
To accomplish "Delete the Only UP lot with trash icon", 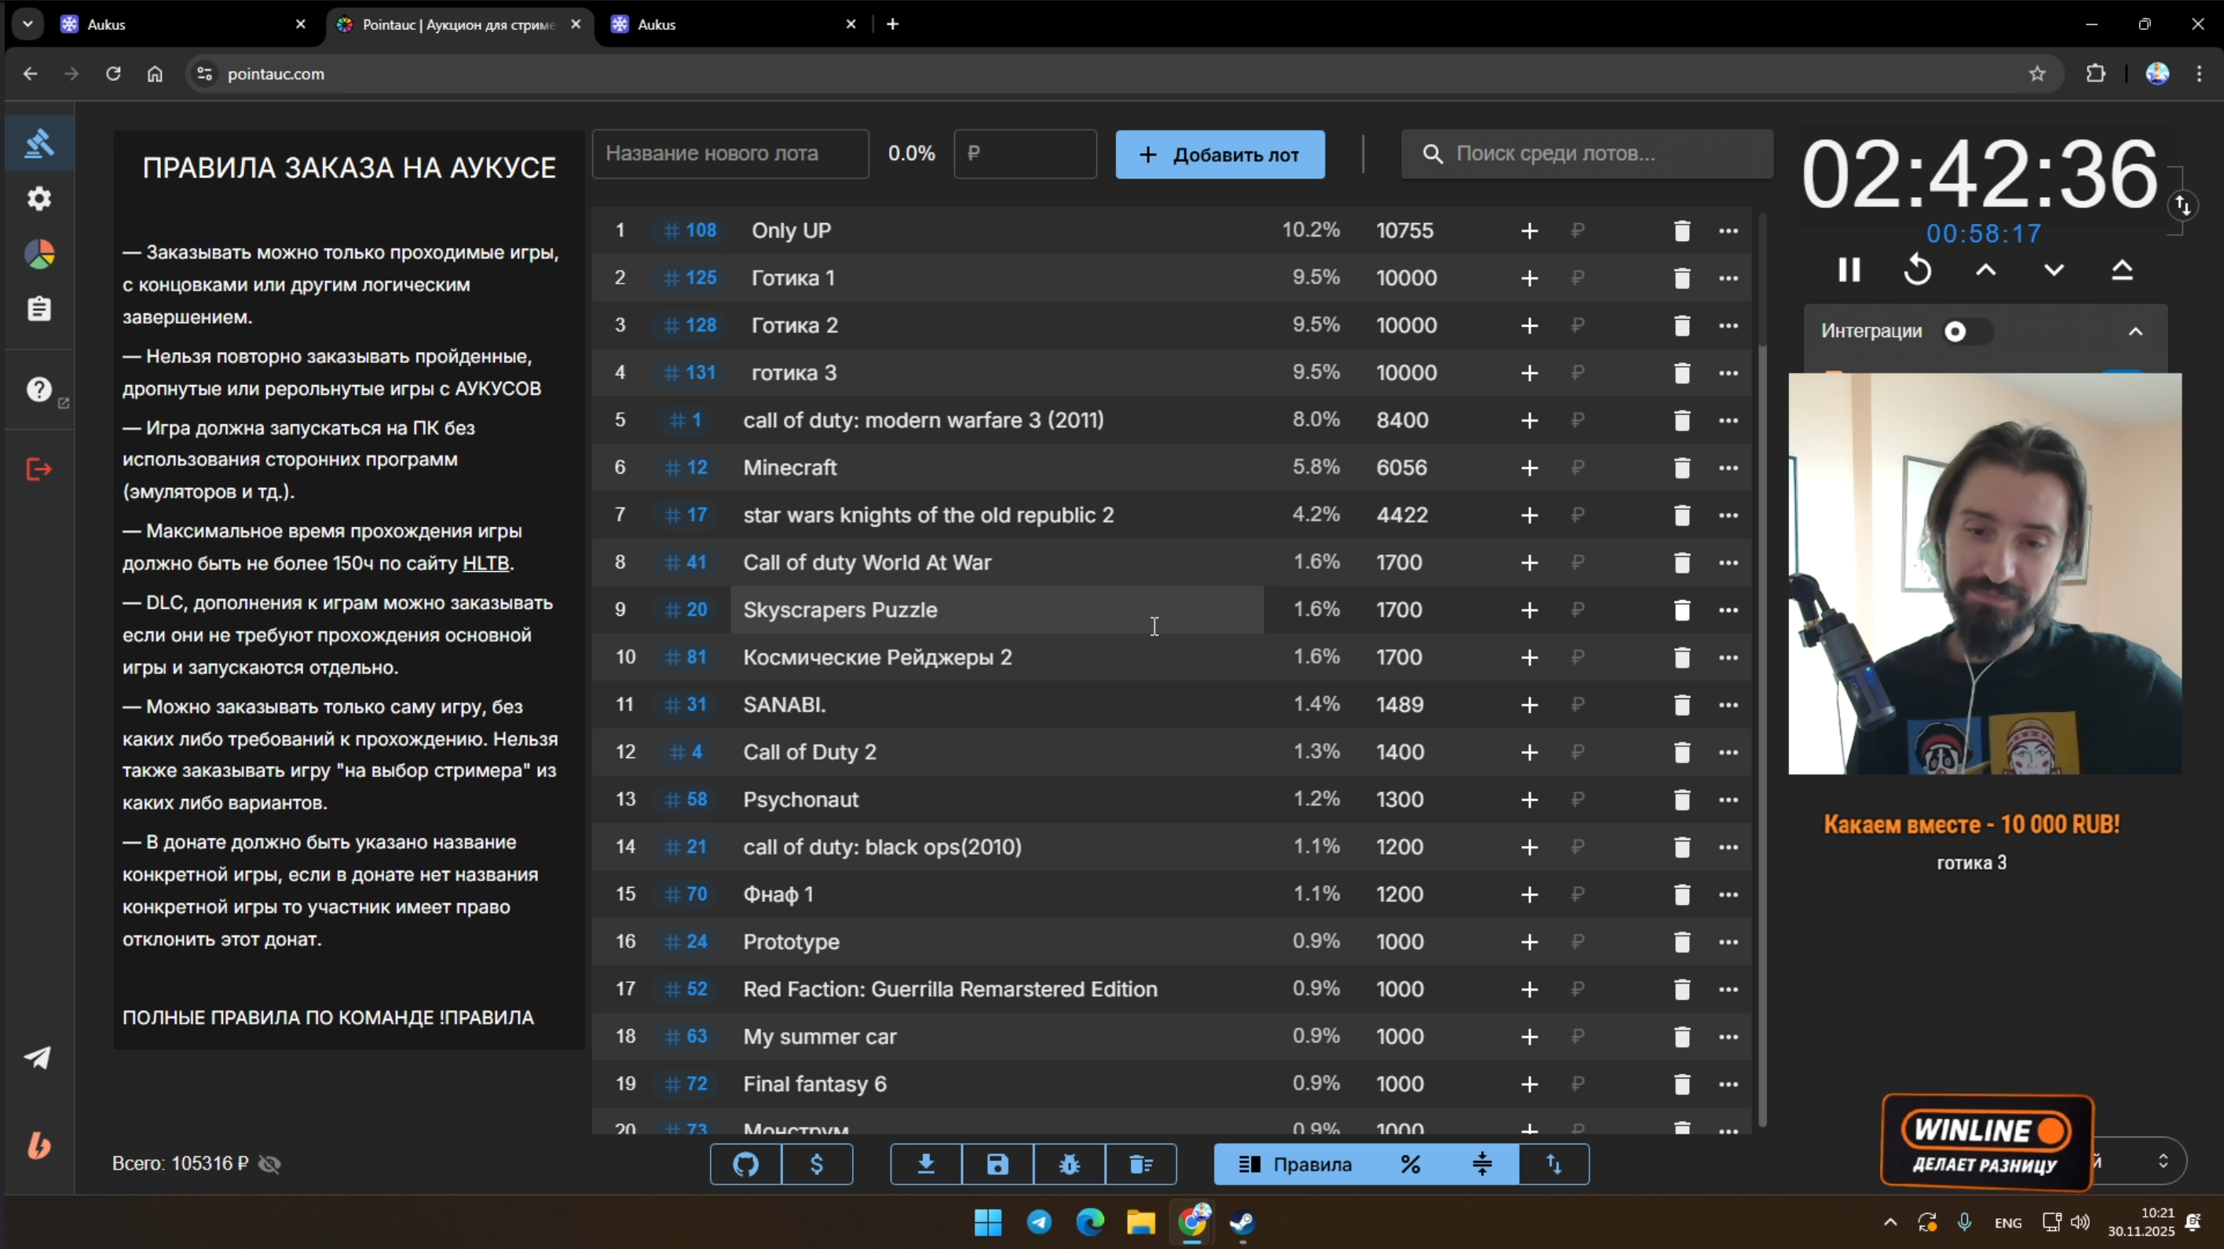I will pyautogui.click(x=1681, y=231).
